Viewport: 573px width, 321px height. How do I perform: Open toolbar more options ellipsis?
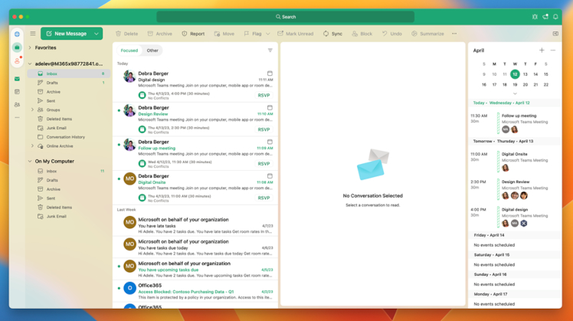454,34
